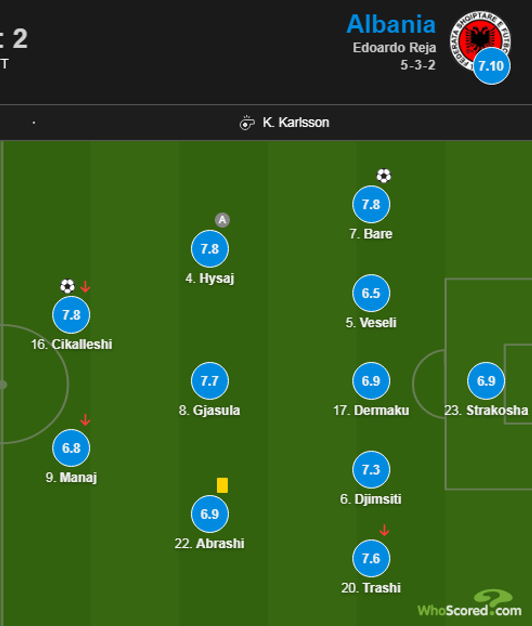Click the assist badge above Hysaj
The width and height of the screenshot is (532, 626).
(x=222, y=220)
